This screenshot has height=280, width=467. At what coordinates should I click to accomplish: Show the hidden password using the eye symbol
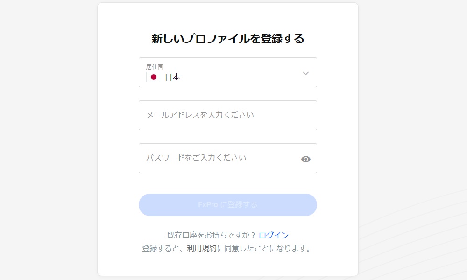pos(305,159)
